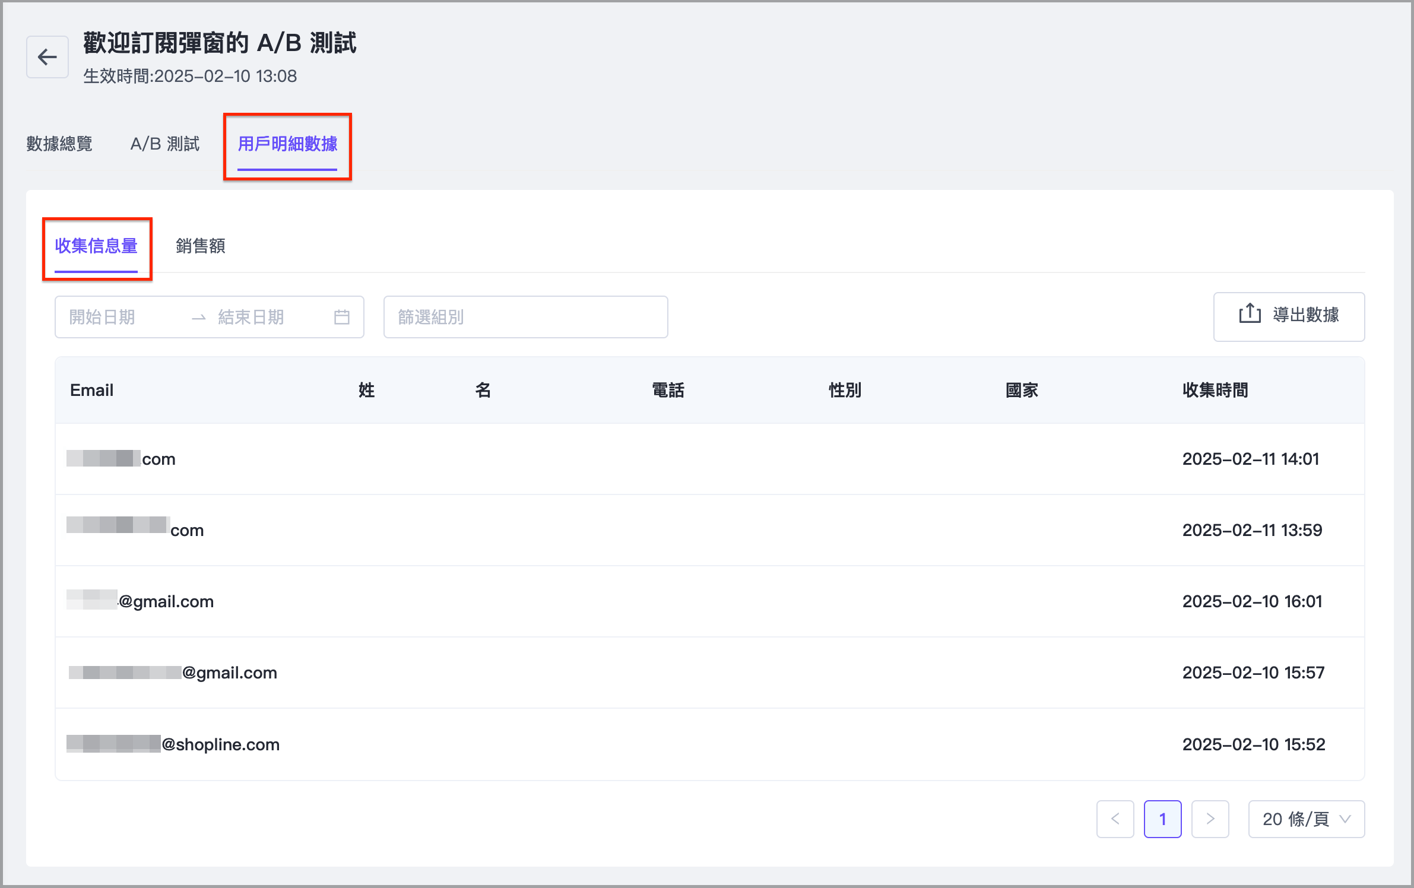Viewport: 1414px width, 888px height.
Task: Go to next page with right chevron
Action: click(1210, 819)
